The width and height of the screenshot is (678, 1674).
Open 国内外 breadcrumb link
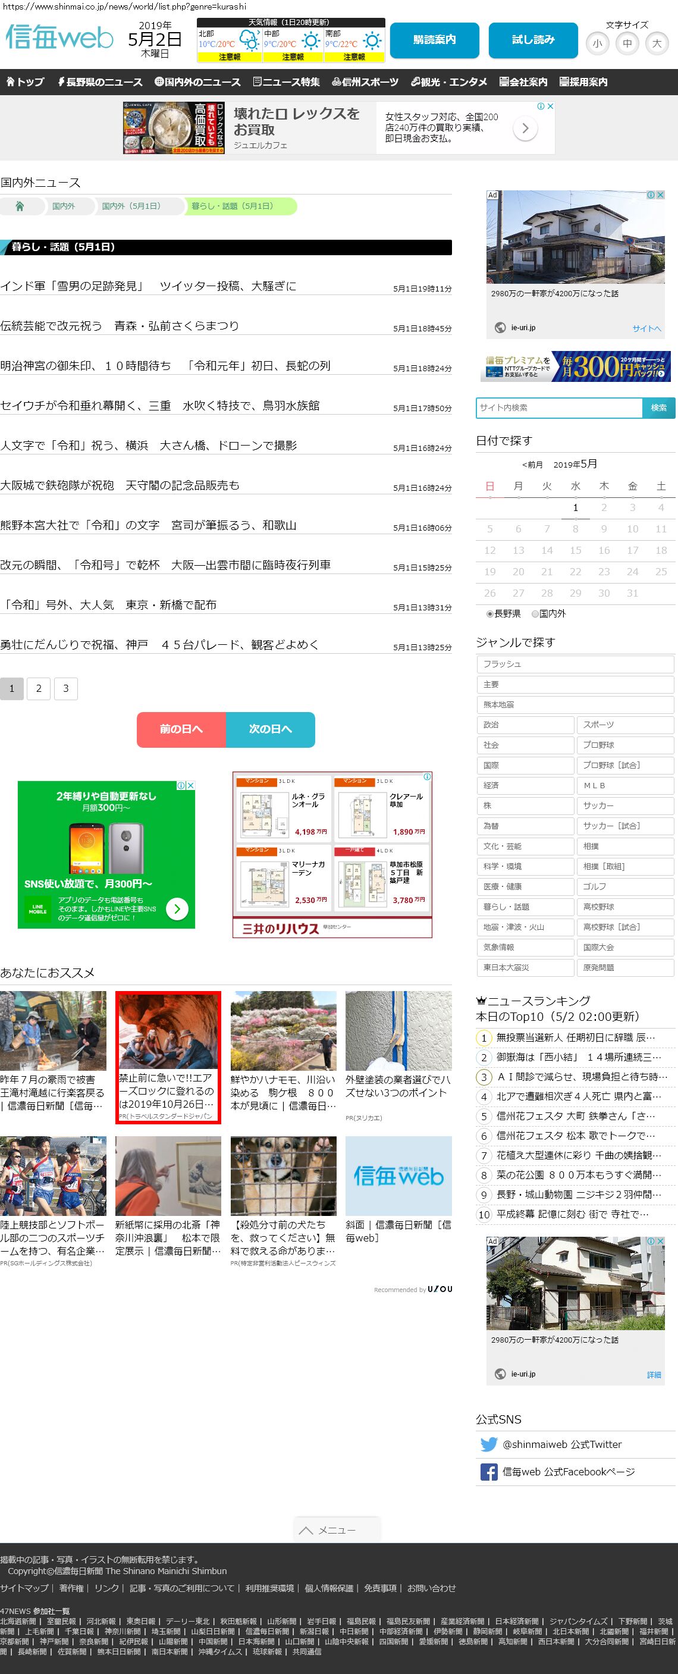64,206
